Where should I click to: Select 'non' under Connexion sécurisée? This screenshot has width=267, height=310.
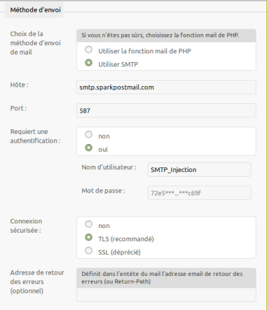[x=89, y=224]
